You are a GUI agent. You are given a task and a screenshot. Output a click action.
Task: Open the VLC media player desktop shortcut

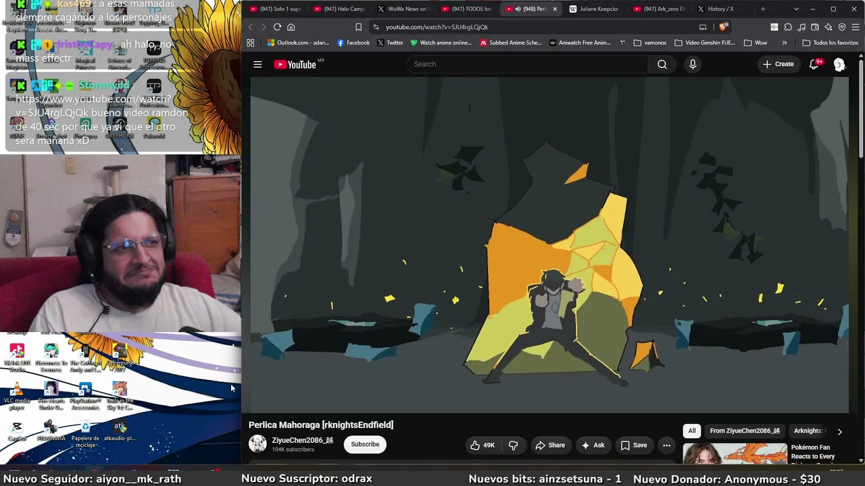(17, 395)
